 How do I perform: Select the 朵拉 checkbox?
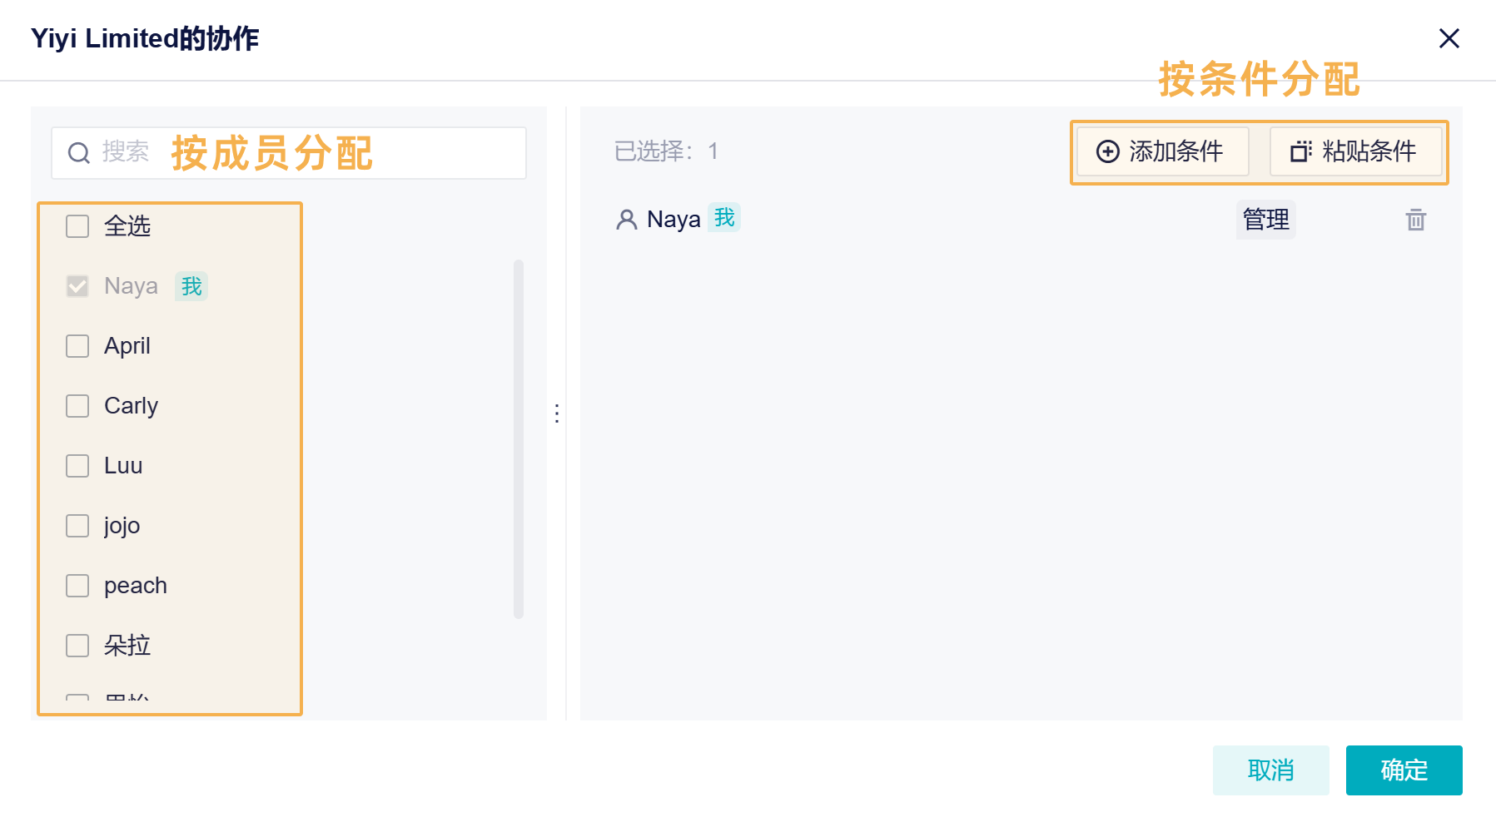coord(77,646)
